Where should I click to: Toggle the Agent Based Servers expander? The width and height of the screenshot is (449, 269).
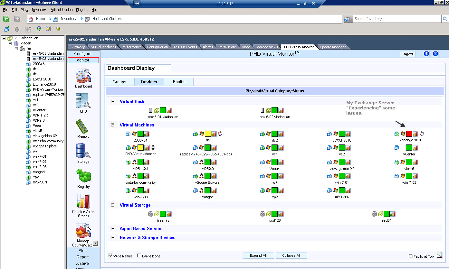point(113,228)
